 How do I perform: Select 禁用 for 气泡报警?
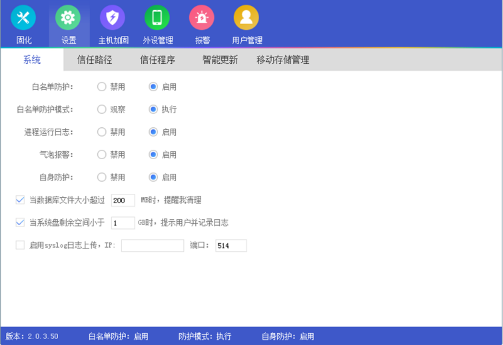click(102, 155)
